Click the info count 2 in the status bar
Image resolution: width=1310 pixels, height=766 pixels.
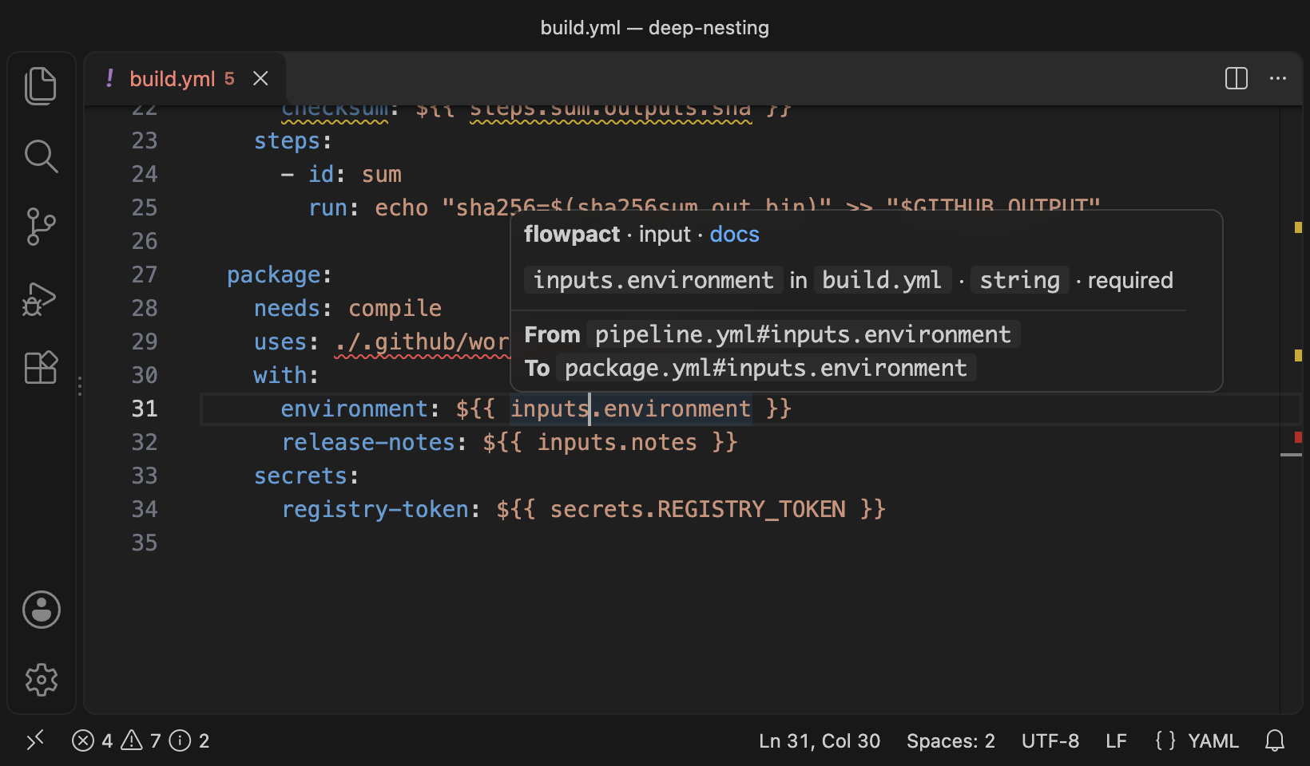[190, 740]
